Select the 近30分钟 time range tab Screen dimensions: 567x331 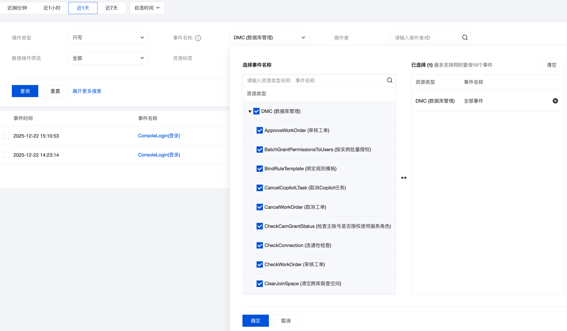coord(17,8)
